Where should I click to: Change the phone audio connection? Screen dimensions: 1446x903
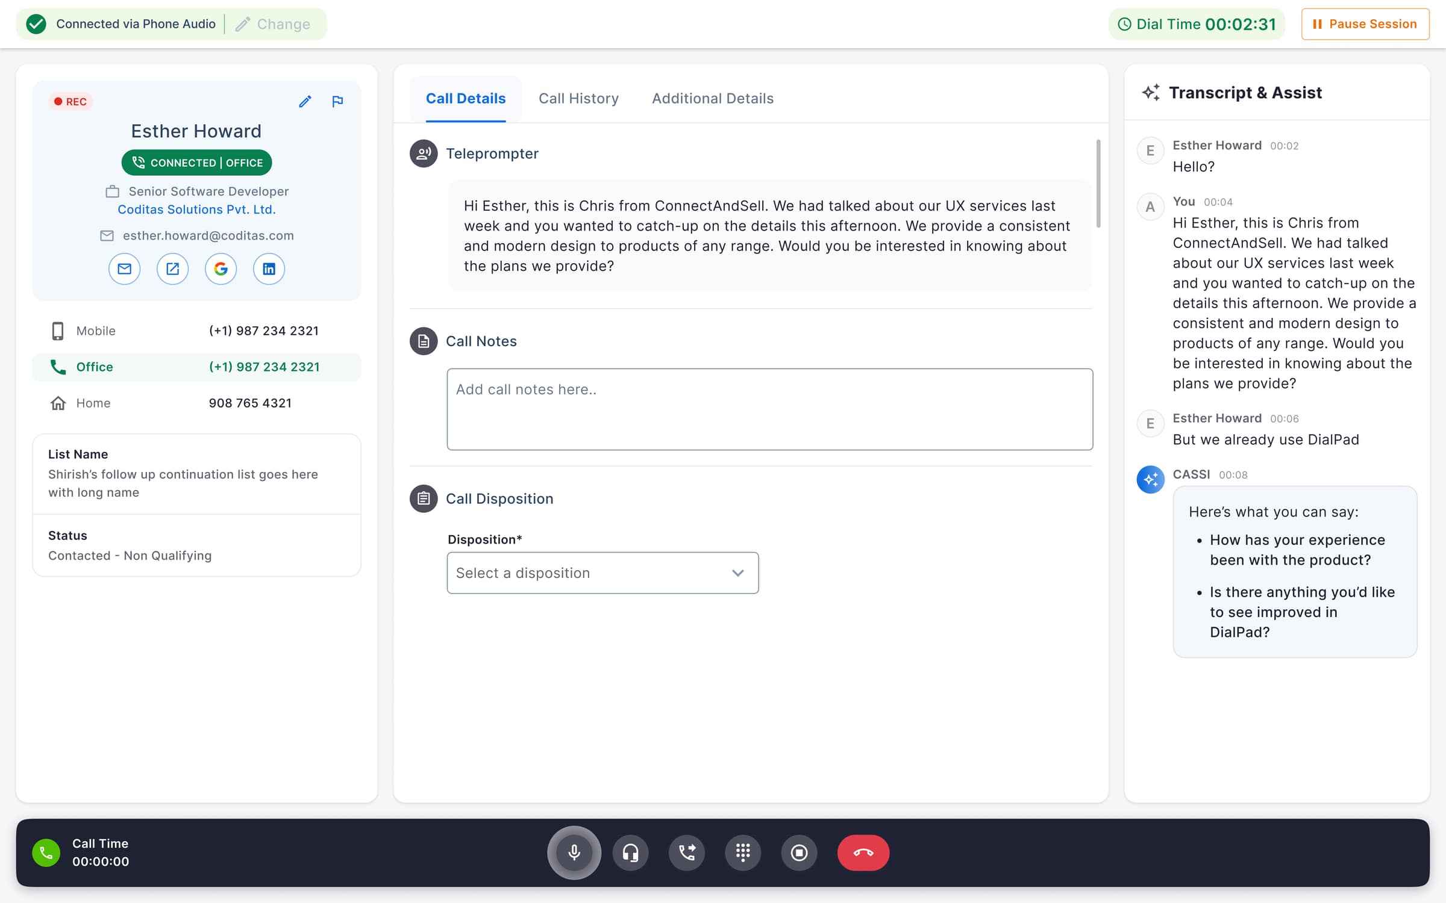(273, 24)
